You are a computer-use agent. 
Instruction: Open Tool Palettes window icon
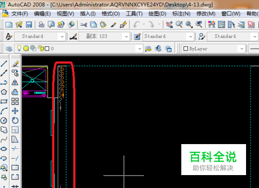(x=231, y=25)
